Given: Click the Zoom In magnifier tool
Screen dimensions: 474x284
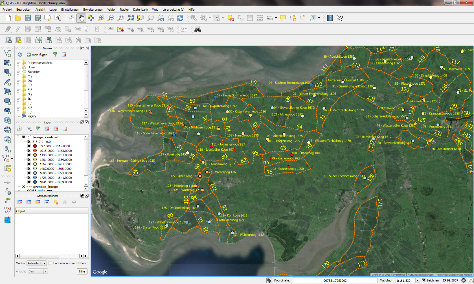Looking at the screenshot, I should coord(101,18).
